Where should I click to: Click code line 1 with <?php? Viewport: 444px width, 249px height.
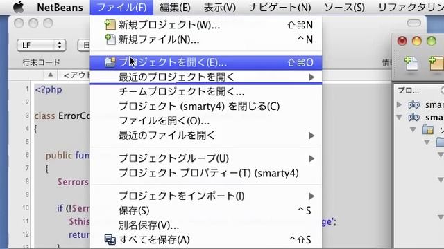click(x=49, y=90)
